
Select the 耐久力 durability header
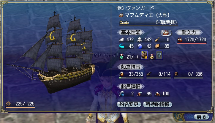click(x=189, y=32)
